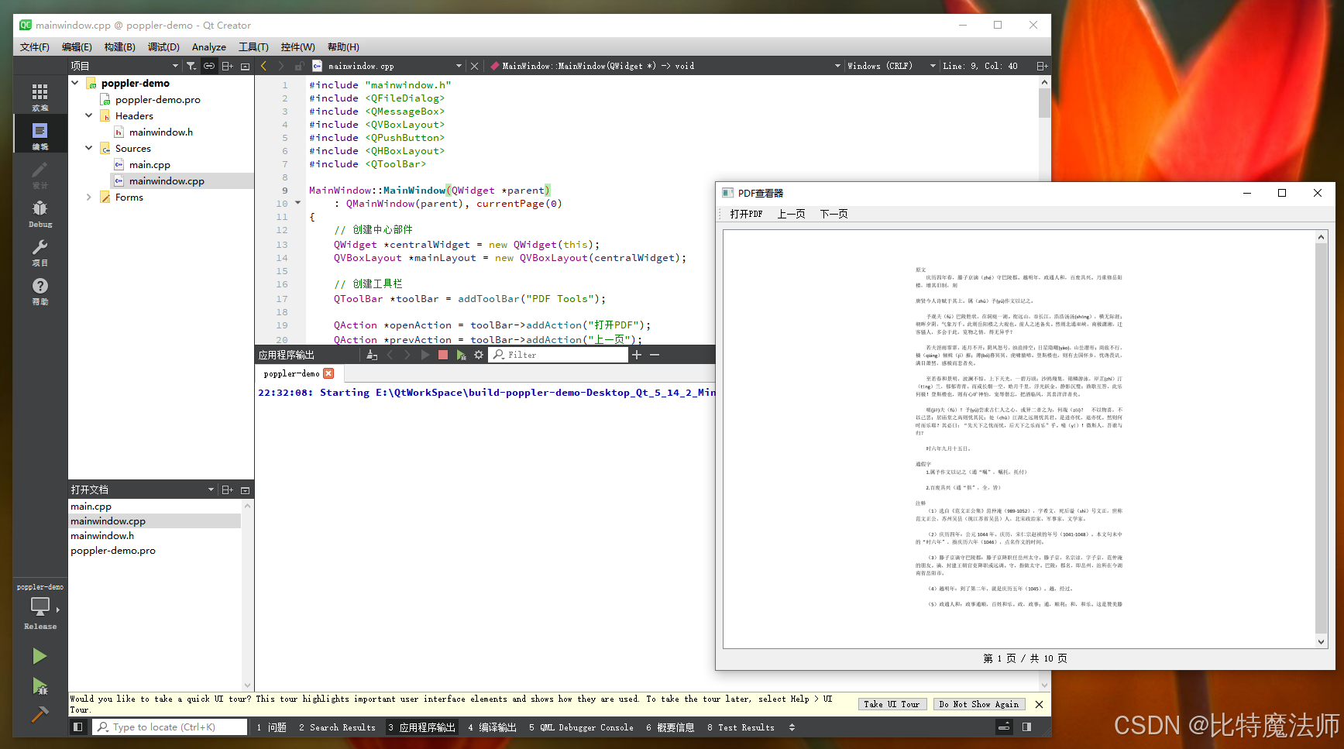Build the project with the hammer icon
The height and width of the screenshot is (749, 1344).
point(40,713)
